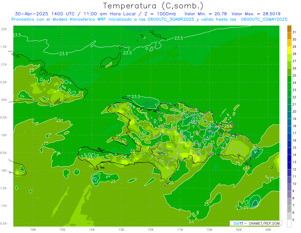Select the "75W" longitude axis label
301x233 pixels.
coord(62,230)
